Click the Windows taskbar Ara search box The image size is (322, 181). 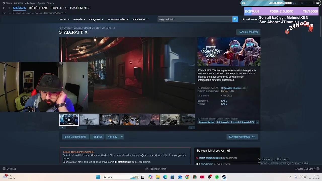[x=121, y=177]
